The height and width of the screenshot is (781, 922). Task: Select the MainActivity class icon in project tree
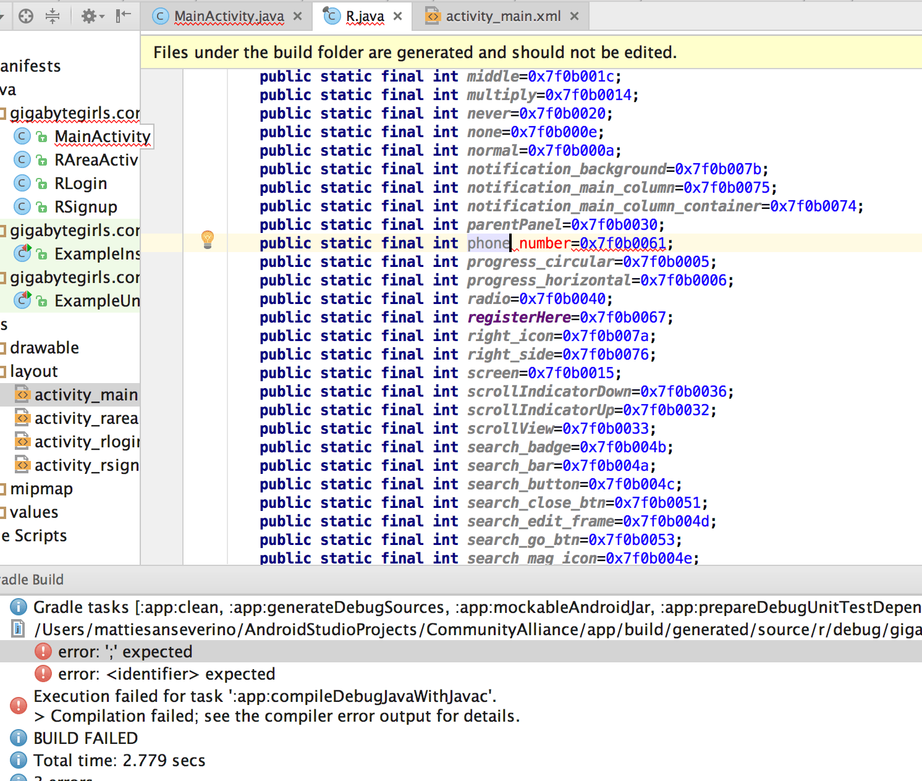(22, 137)
